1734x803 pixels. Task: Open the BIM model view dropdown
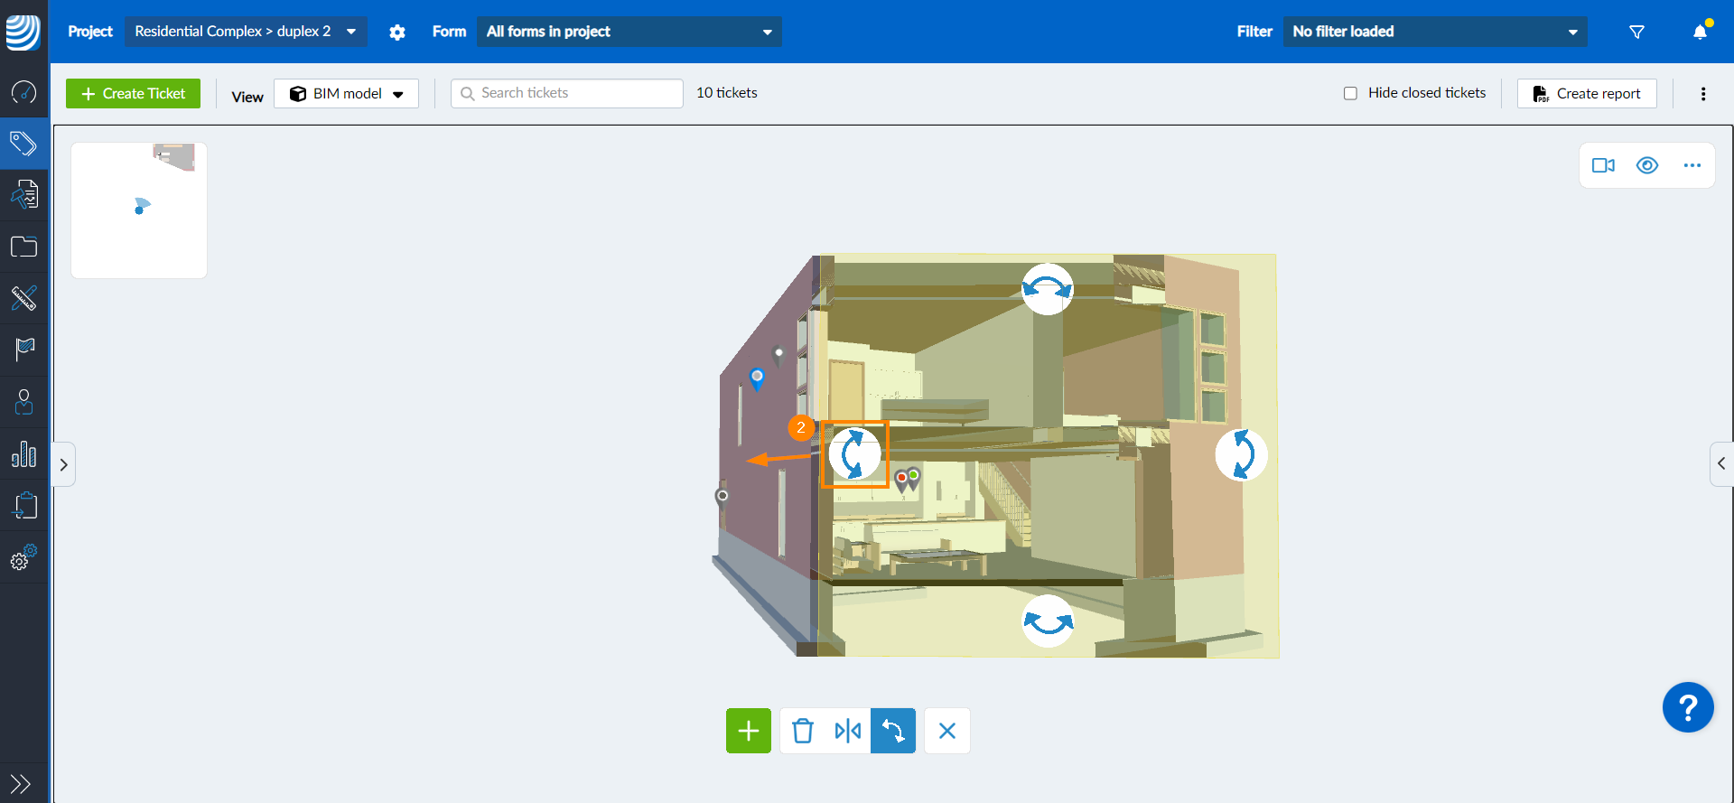pos(347,94)
